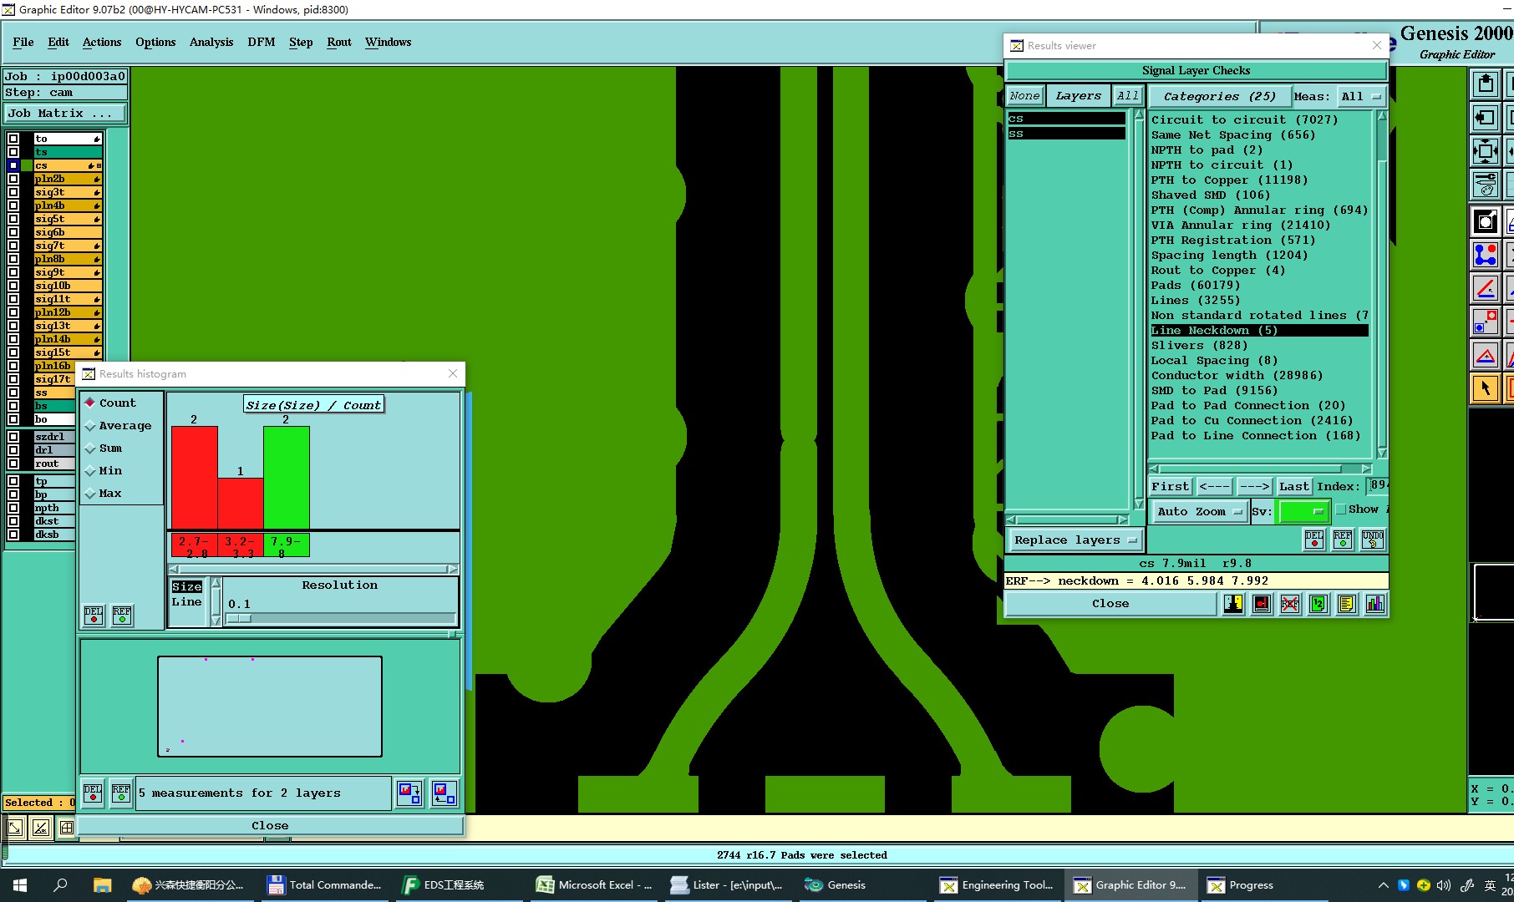Click the red-dot icon in Results viewer bottom row
Image resolution: width=1514 pixels, height=902 pixels.
1262,603
